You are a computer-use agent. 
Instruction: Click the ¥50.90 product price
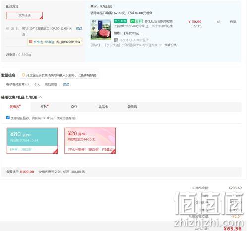point(195,22)
